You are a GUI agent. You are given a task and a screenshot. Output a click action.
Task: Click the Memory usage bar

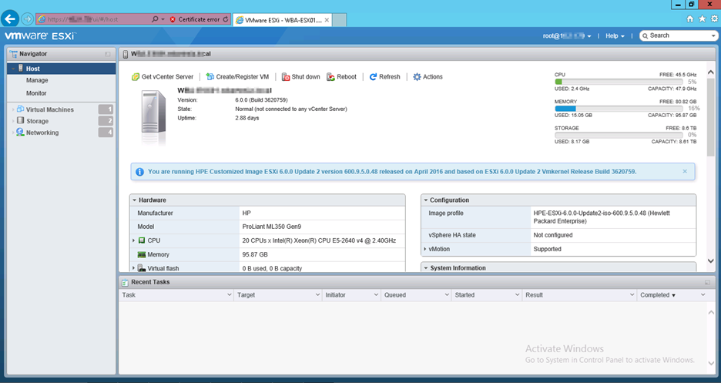pyautogui.click(x=619, y=109)
